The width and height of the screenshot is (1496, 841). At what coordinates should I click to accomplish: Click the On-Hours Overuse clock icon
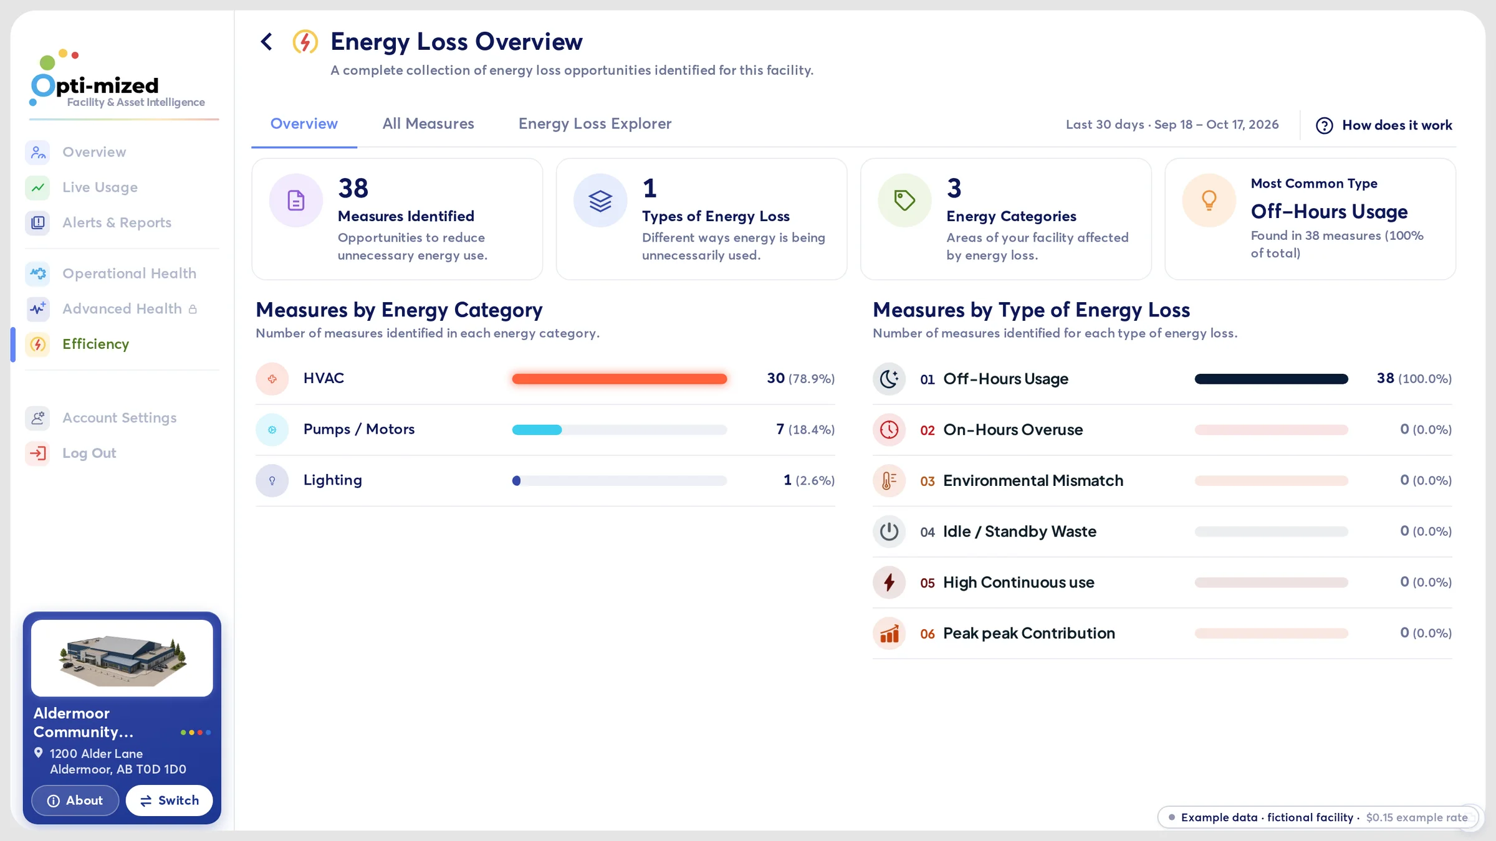[889, 430]
